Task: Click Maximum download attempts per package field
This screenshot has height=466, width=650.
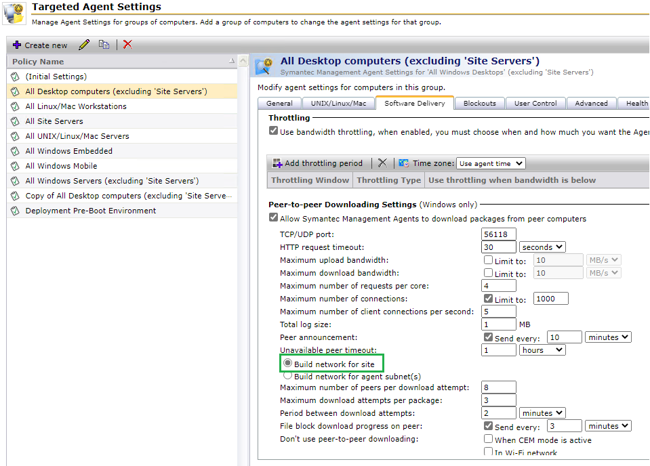Action: pyautogui.click(x=499, y=400)
